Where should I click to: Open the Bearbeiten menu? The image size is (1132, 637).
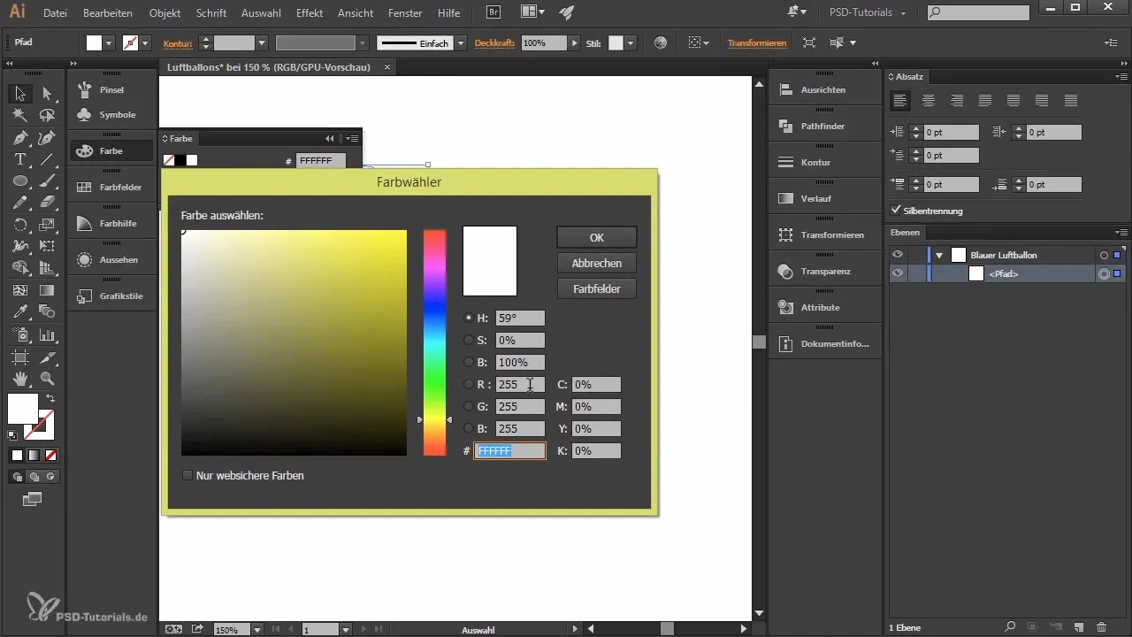tap(108, 13)
